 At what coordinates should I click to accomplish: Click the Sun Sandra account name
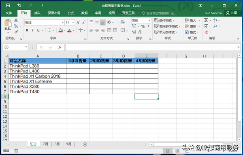[x=213, y=13]
